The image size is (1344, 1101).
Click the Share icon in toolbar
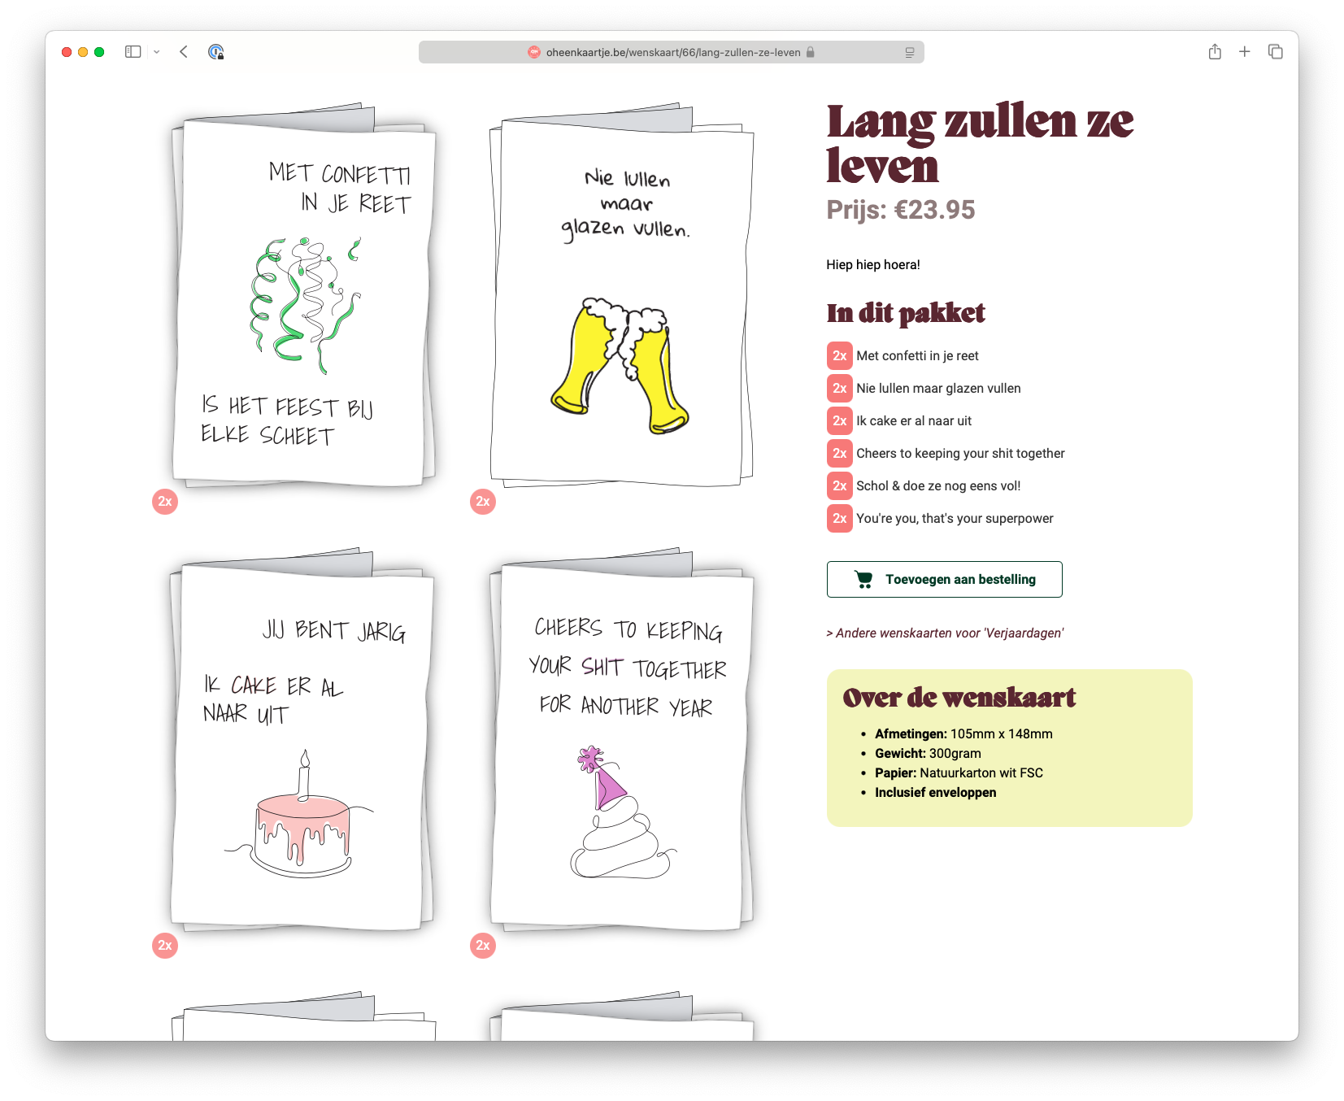coord(1215,52)
